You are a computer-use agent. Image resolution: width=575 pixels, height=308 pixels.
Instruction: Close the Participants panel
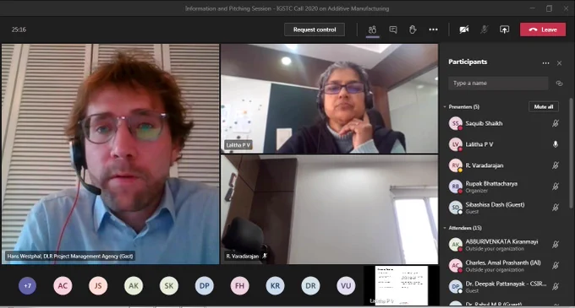[x=559, y=63]
